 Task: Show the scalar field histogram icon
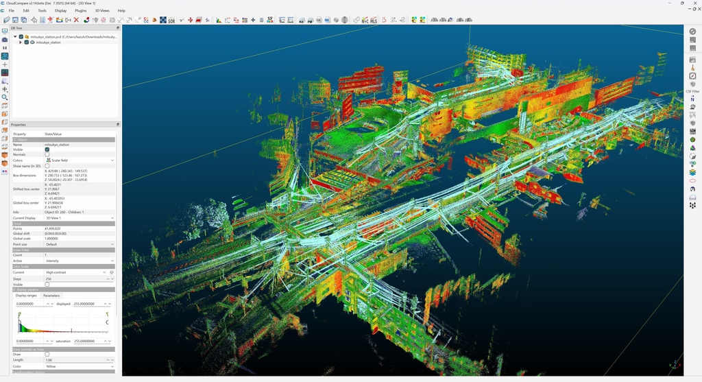click(x=219, y=20)
